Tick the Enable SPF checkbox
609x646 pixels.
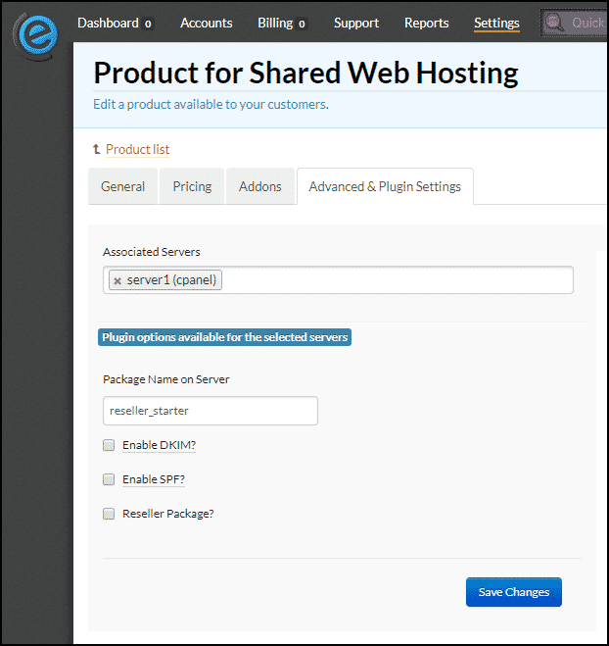point(109,479)
